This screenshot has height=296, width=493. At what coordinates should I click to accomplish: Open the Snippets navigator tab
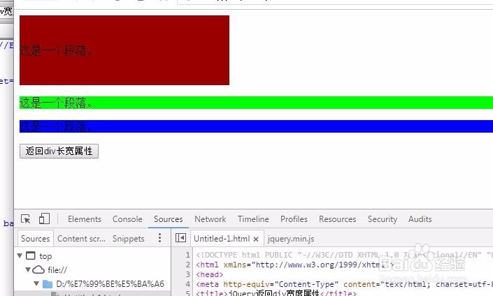[x=129, y=239]
